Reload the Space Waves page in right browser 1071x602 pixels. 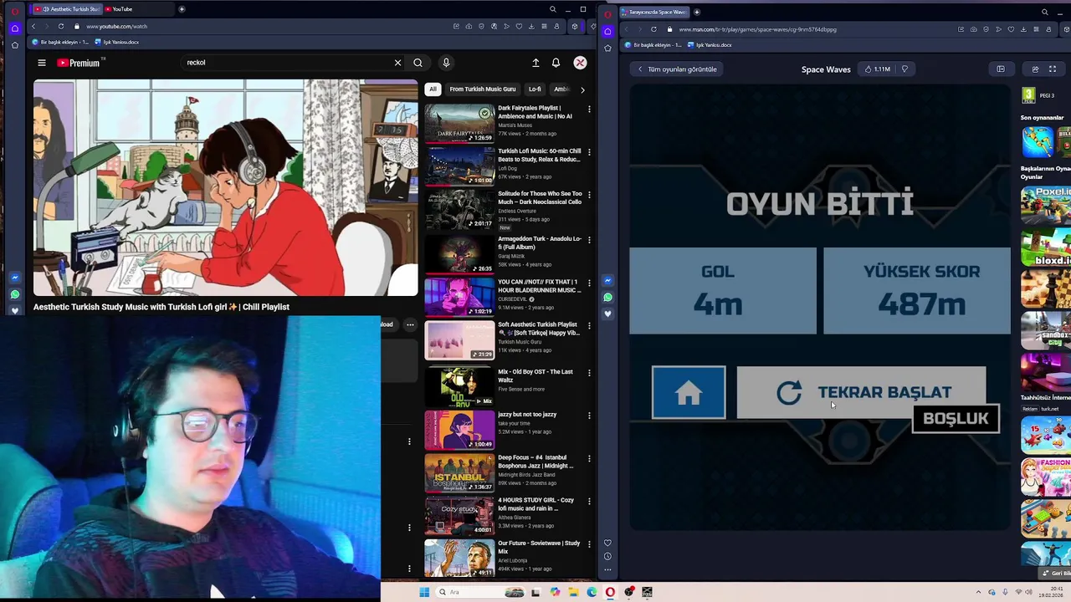point(653,29)
